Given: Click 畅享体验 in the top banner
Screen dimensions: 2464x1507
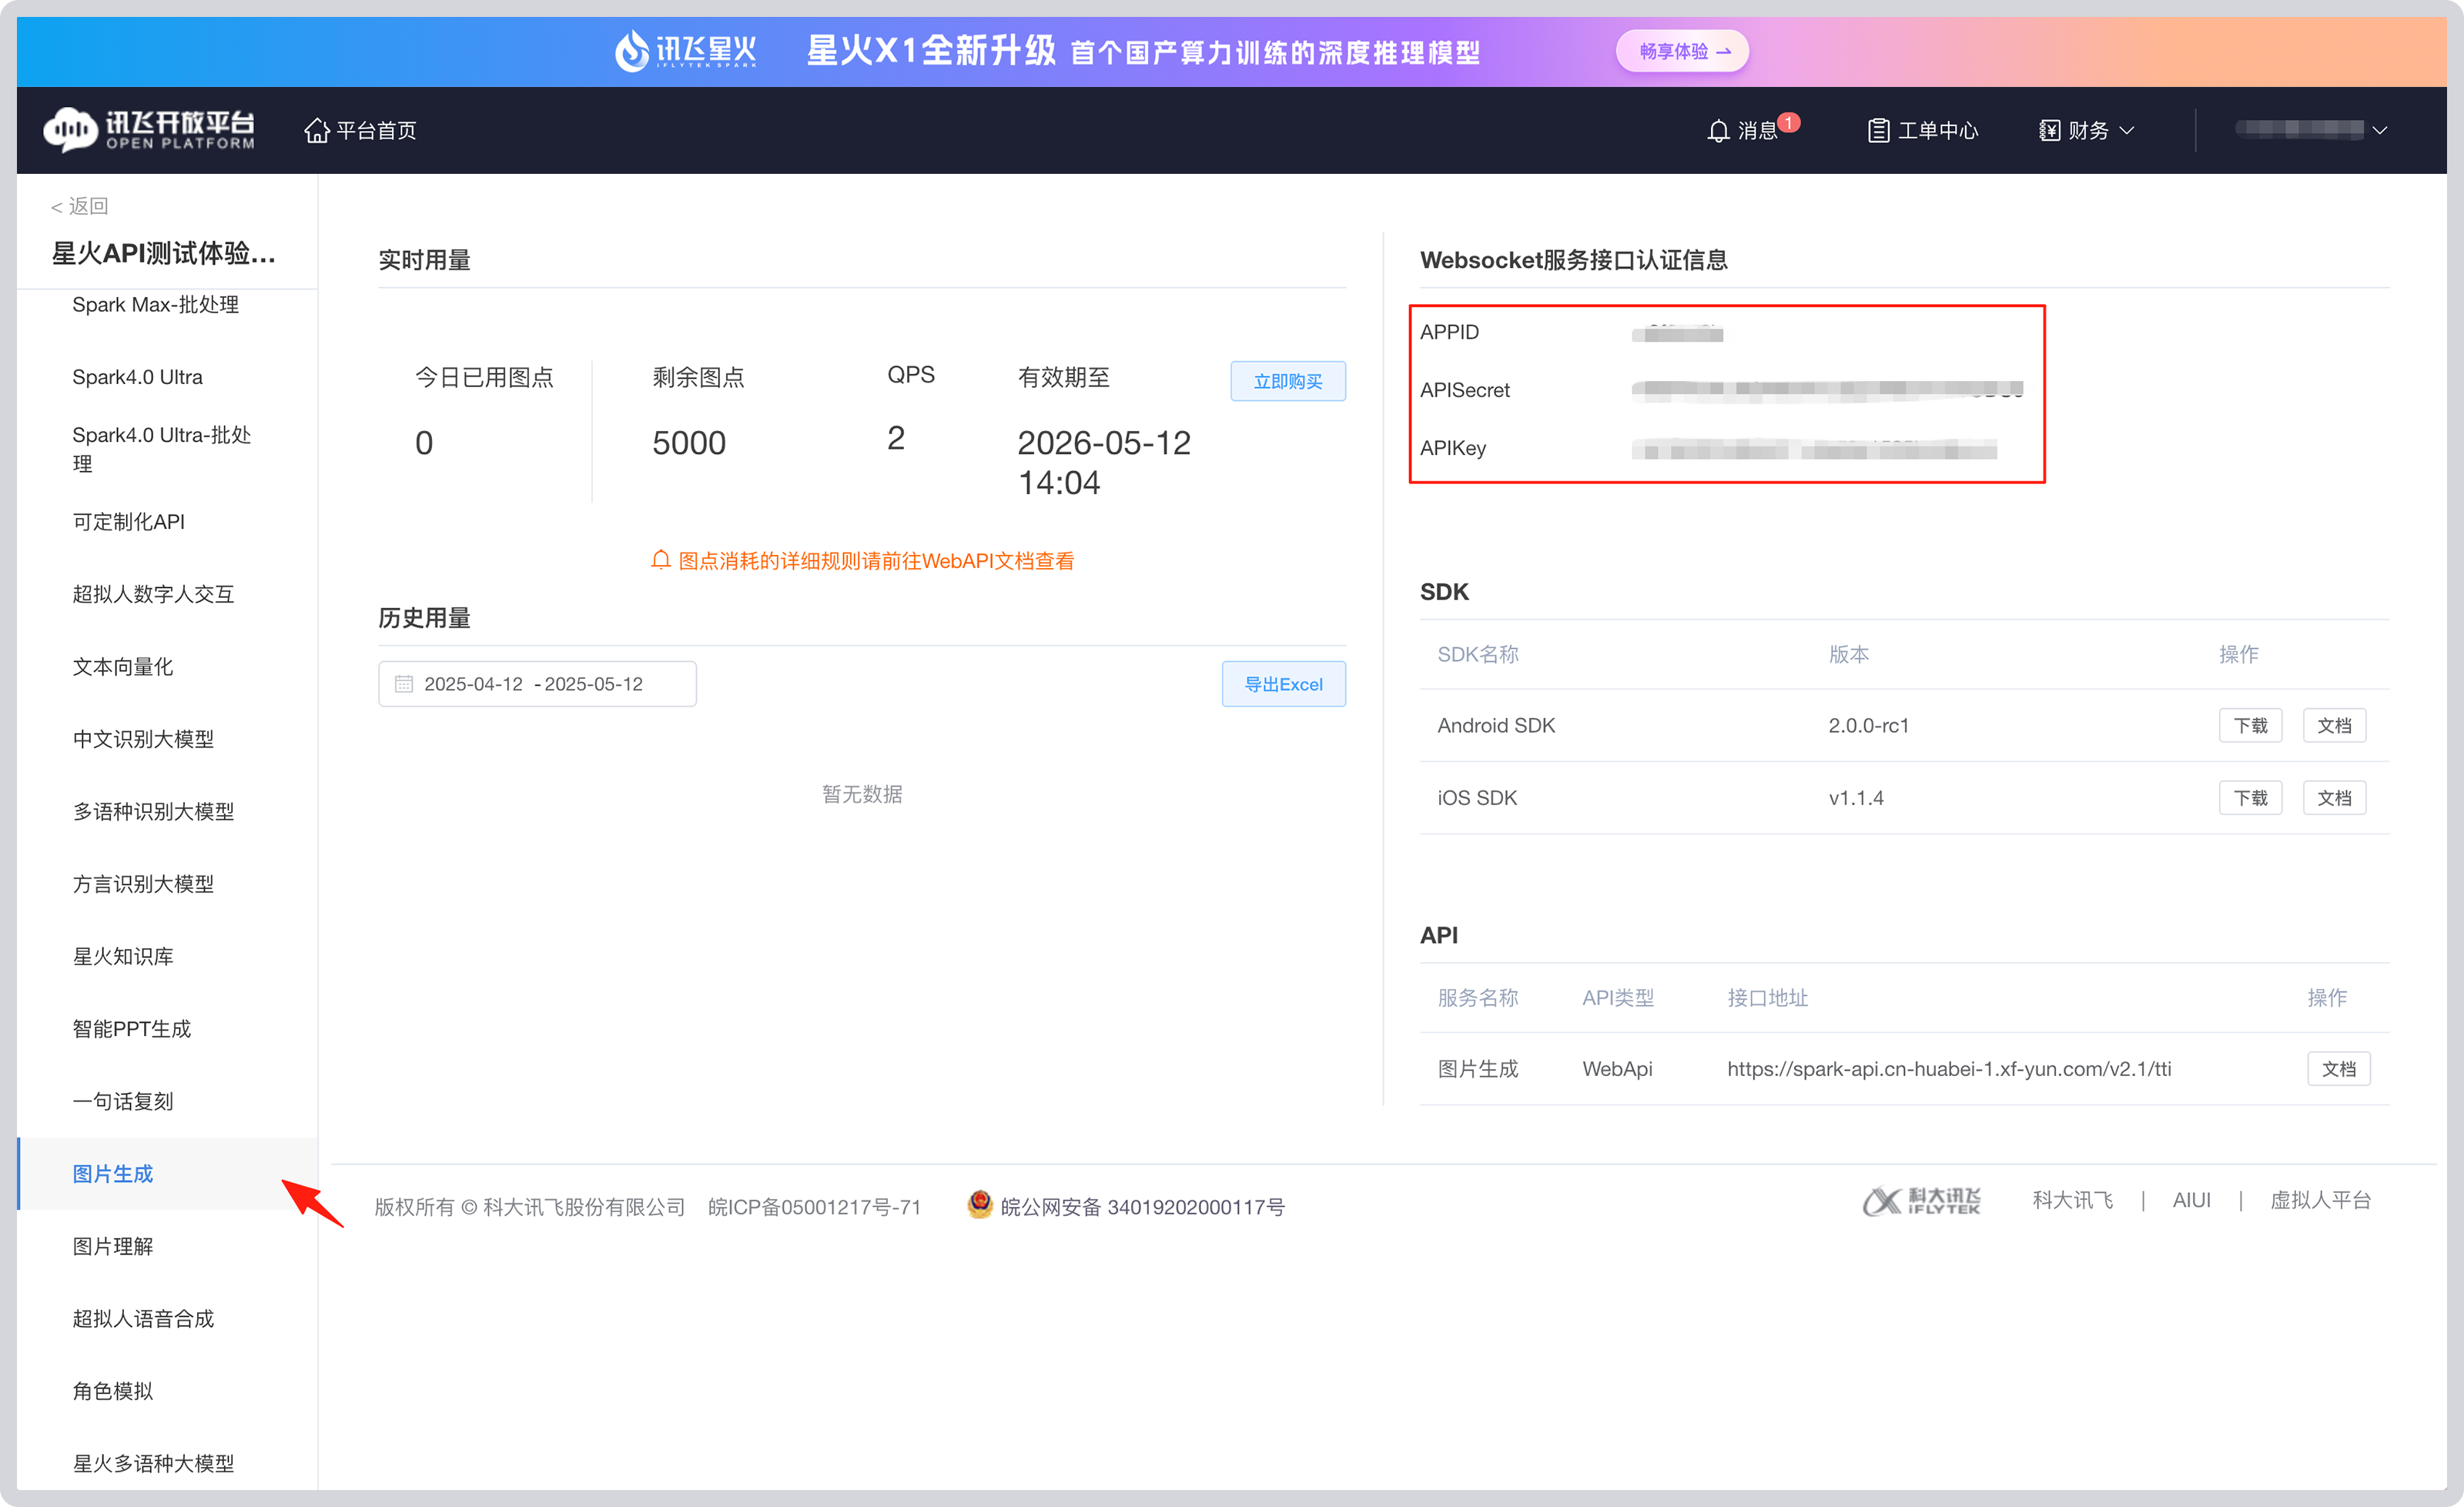Looking at the screenshot, I should 1682,50.
